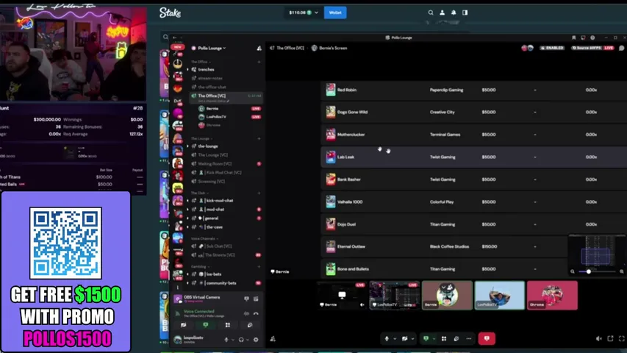Add a channel to The Office category
This screenshot has width=627, height=353.
(259, 62)
